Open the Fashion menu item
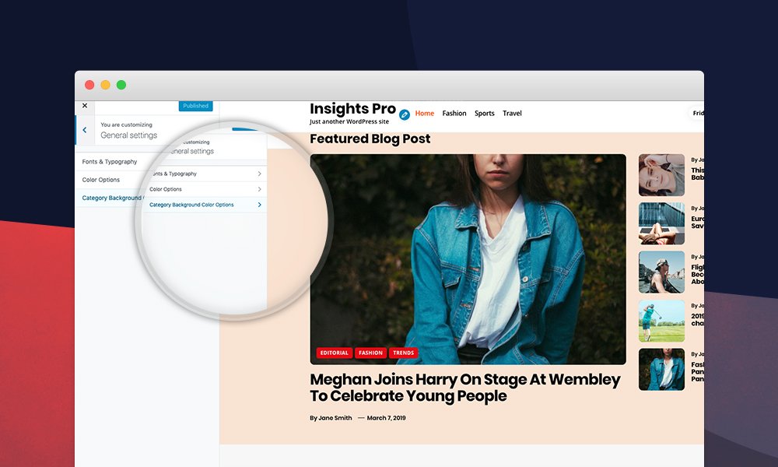Image resolution: width=778 pixels, height=467 pixels. (x=454, y=113)
